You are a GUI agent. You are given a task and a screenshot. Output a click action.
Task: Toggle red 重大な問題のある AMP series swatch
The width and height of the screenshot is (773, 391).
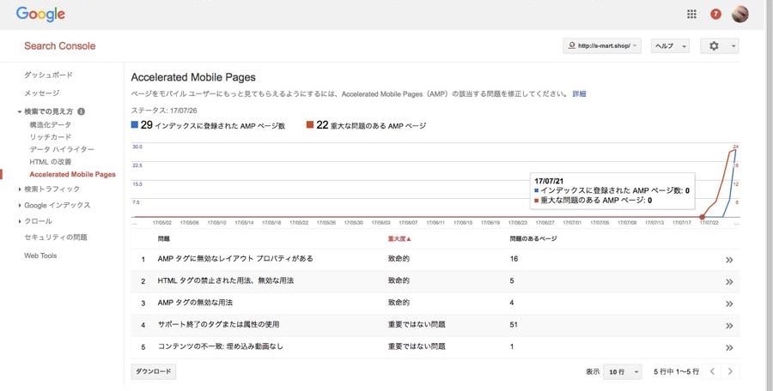310,125
